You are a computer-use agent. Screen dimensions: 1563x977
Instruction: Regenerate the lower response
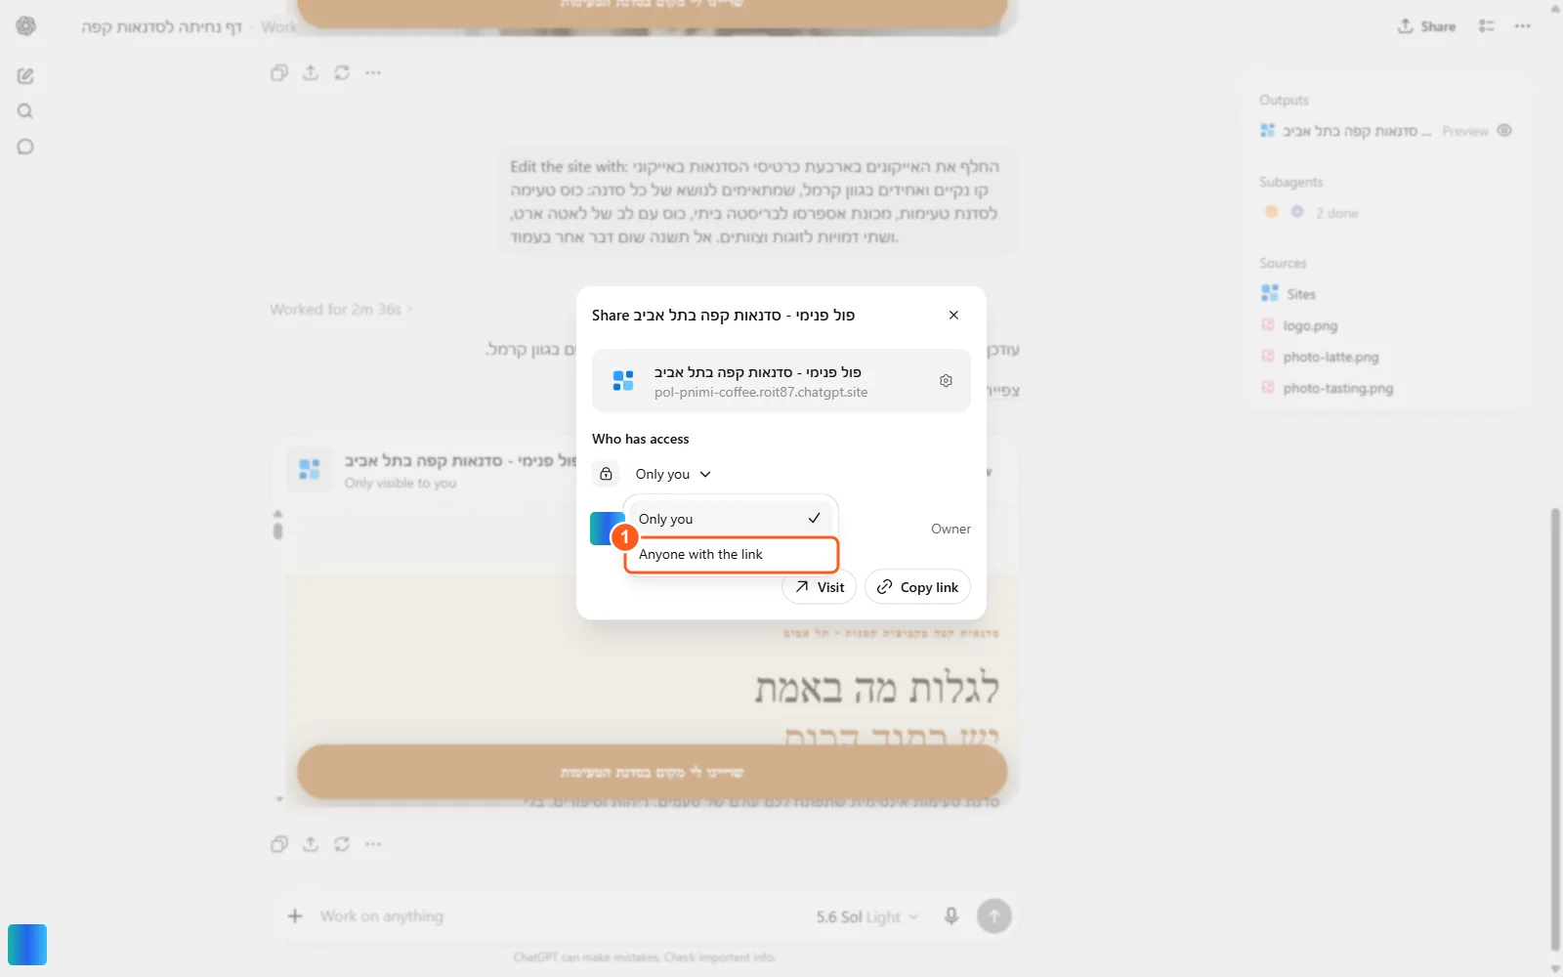342,844
